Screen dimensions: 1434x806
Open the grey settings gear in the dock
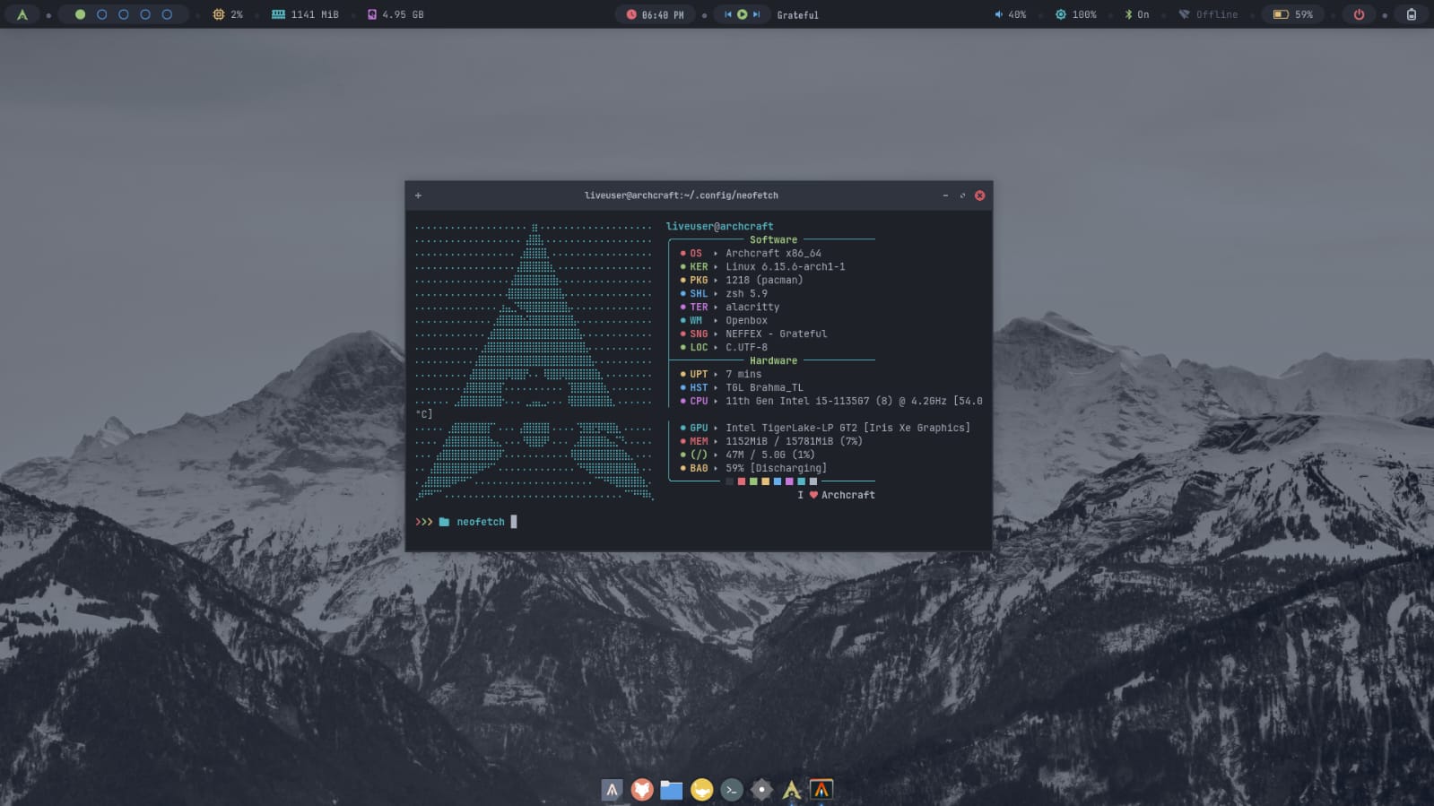tap(761, 790)
